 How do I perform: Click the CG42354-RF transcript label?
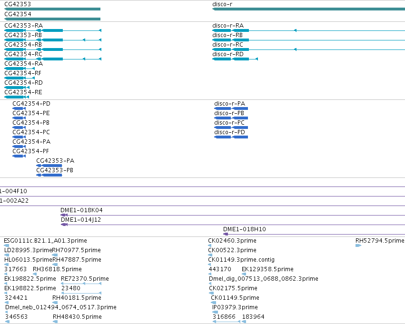coord(23,73)
